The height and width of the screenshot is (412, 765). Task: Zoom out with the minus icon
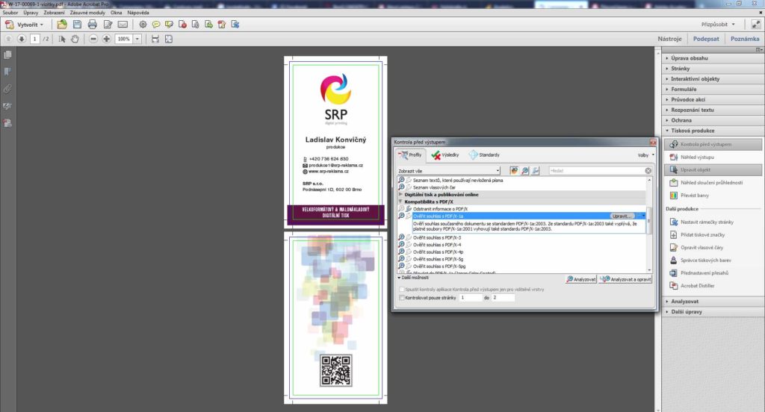click(93, 39)
